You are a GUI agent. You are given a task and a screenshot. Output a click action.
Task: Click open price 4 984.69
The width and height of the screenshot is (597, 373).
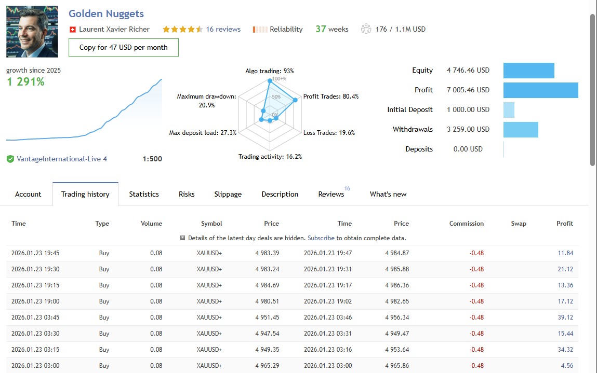coord(267,285)
